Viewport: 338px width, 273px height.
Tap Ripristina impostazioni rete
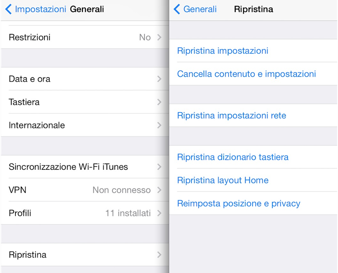tap(232, 115)
